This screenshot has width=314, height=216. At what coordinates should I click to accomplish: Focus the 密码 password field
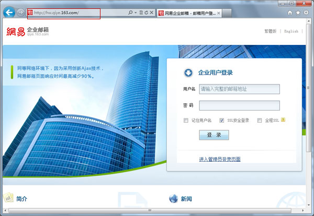239,105
